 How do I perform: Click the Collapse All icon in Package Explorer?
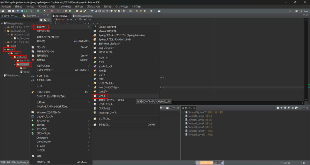pyautogui.click(x=41, y=20)
